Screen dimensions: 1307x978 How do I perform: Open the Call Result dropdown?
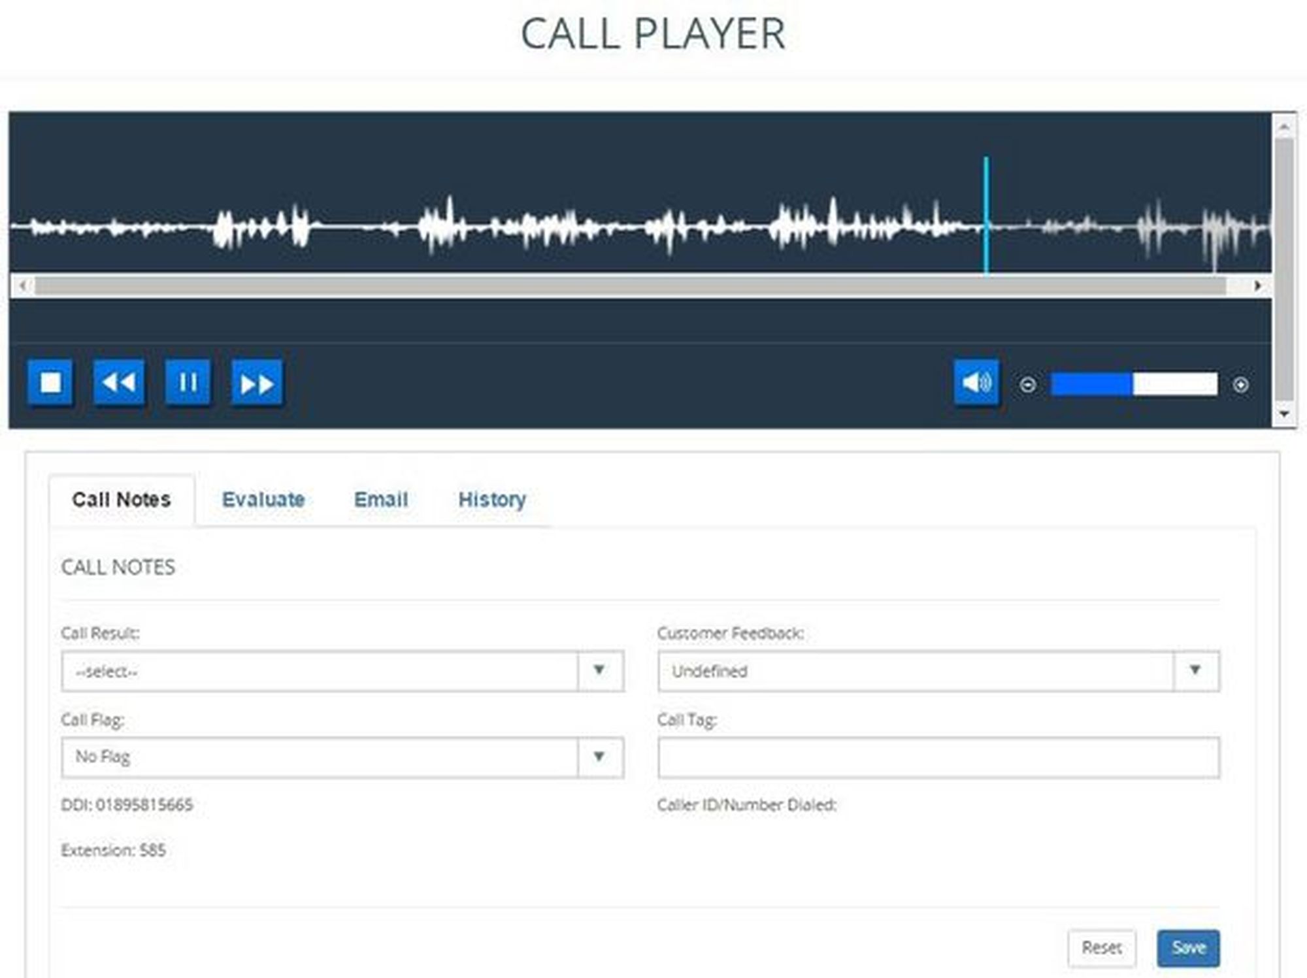tap(342, 671)
